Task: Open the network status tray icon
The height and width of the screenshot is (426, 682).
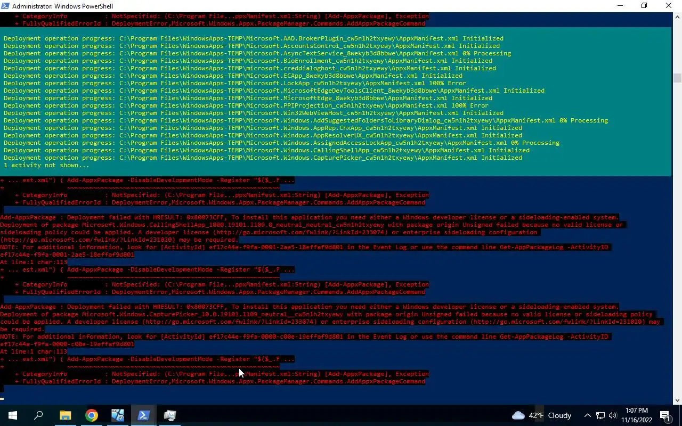Action: [600, 415]
